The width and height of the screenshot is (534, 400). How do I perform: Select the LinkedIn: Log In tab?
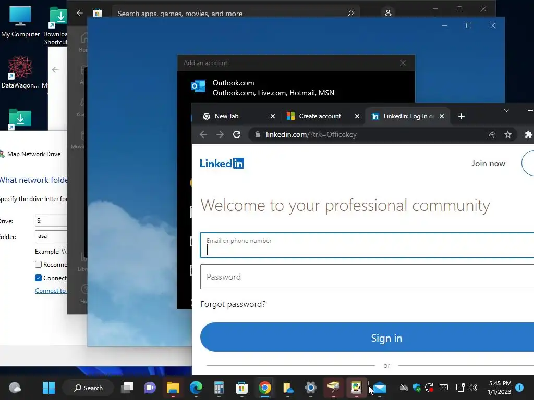pos(403,116)
